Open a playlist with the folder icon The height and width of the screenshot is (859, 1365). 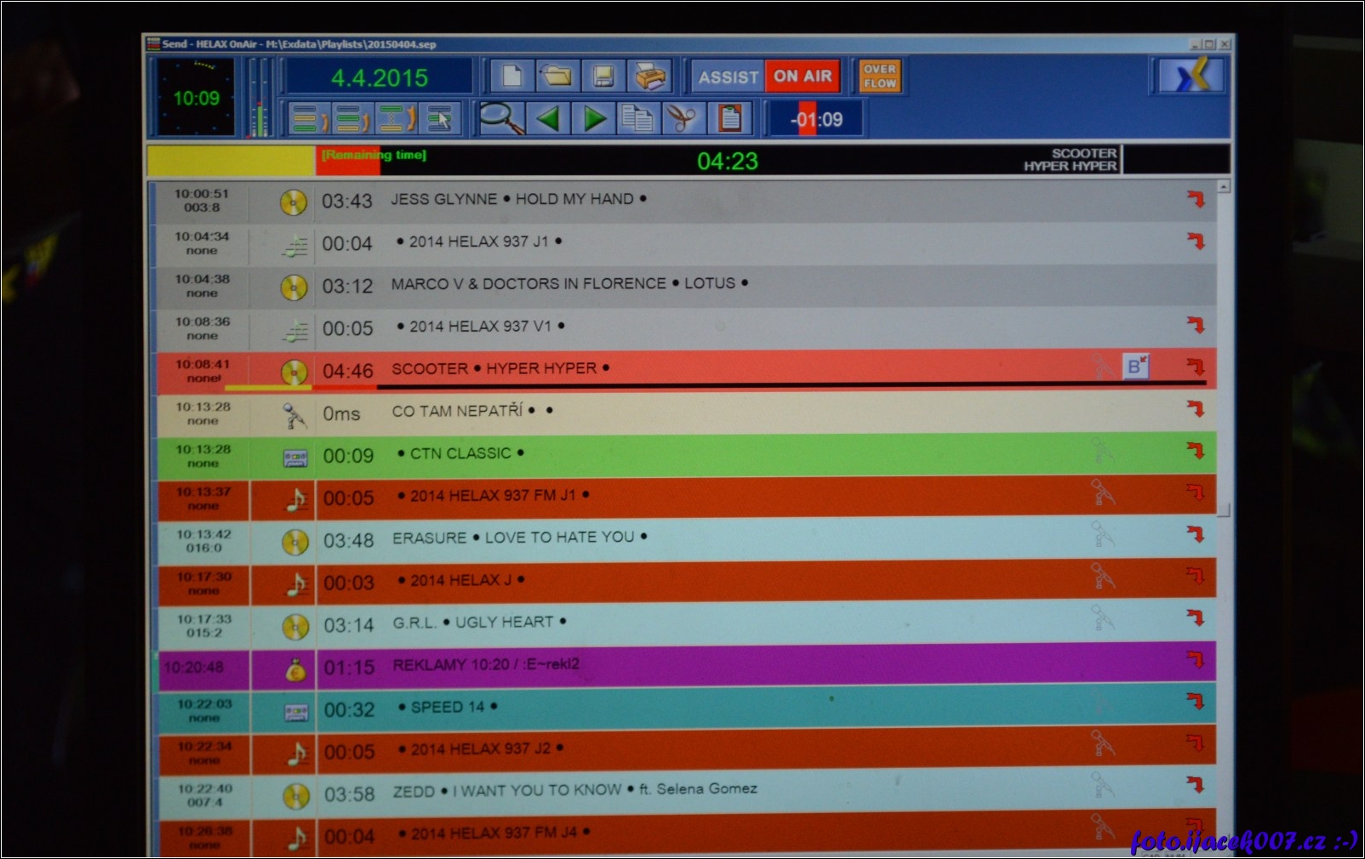click(x=557, y=77)
